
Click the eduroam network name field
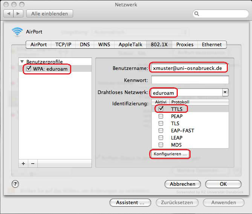(186, 93)
